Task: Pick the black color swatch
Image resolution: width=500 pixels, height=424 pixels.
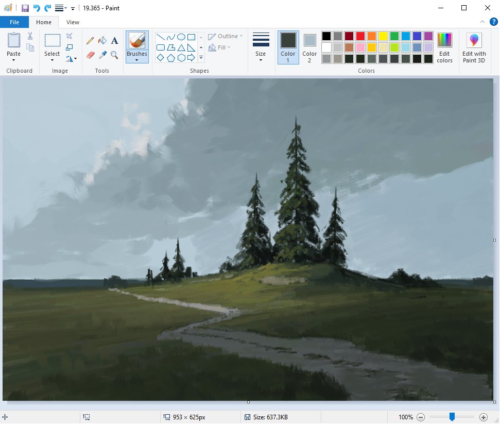Action: (x=326, y=36)
